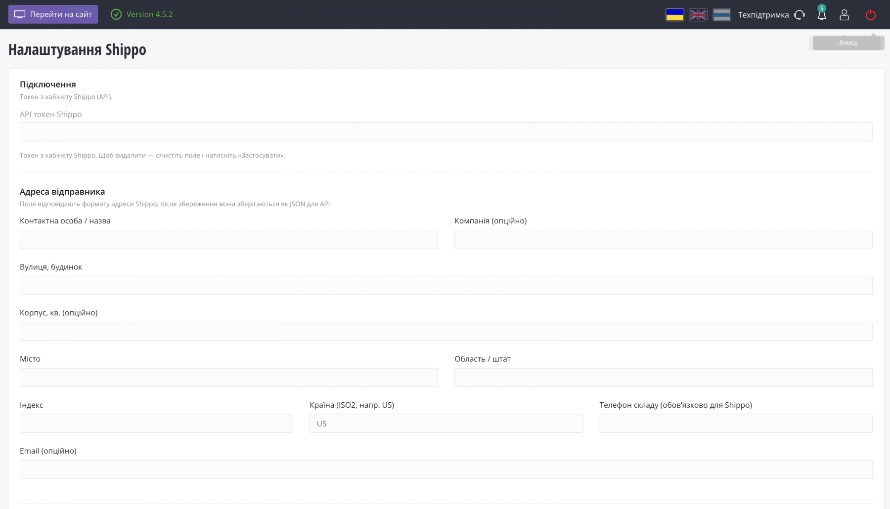890x509 pixels.
Task: Select the Область / штат field
Action: click(664, 378)
